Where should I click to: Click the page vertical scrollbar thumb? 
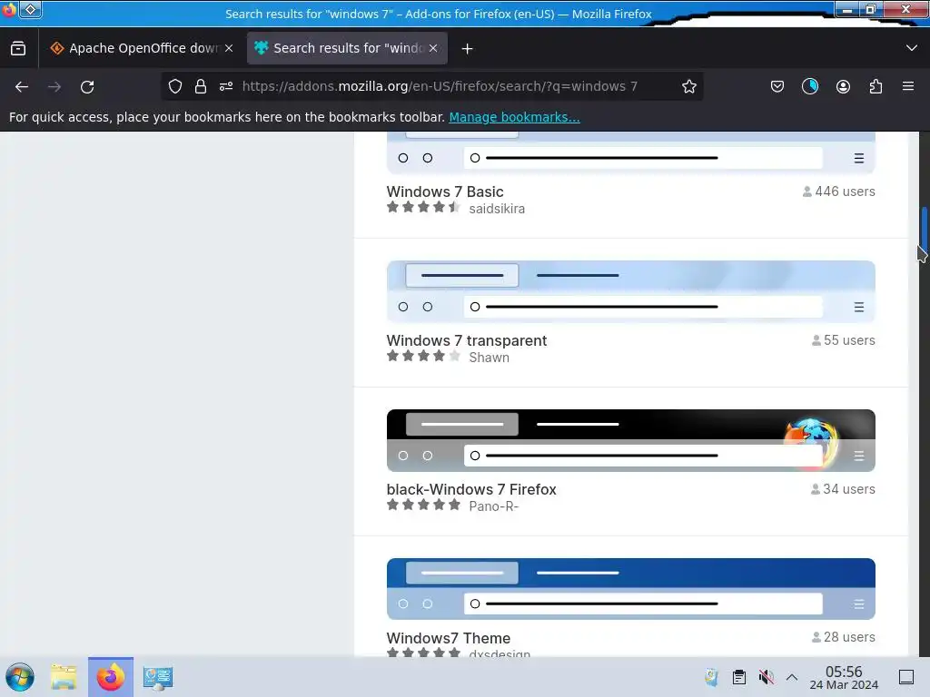pyautogui.click(x=924, y=228)
